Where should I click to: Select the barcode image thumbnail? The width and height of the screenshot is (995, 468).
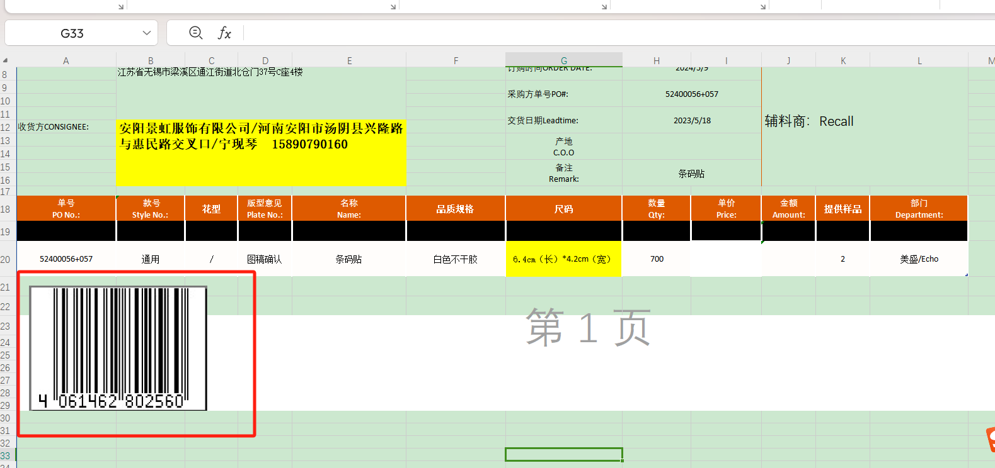point(118,348)
